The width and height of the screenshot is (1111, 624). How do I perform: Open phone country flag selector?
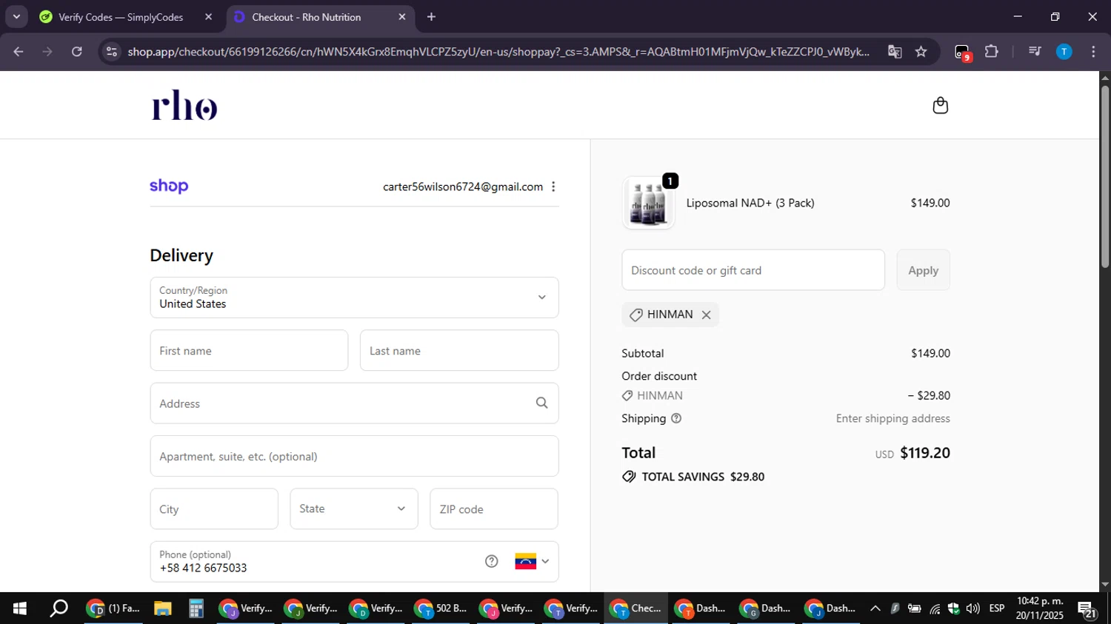pos(532,561)
